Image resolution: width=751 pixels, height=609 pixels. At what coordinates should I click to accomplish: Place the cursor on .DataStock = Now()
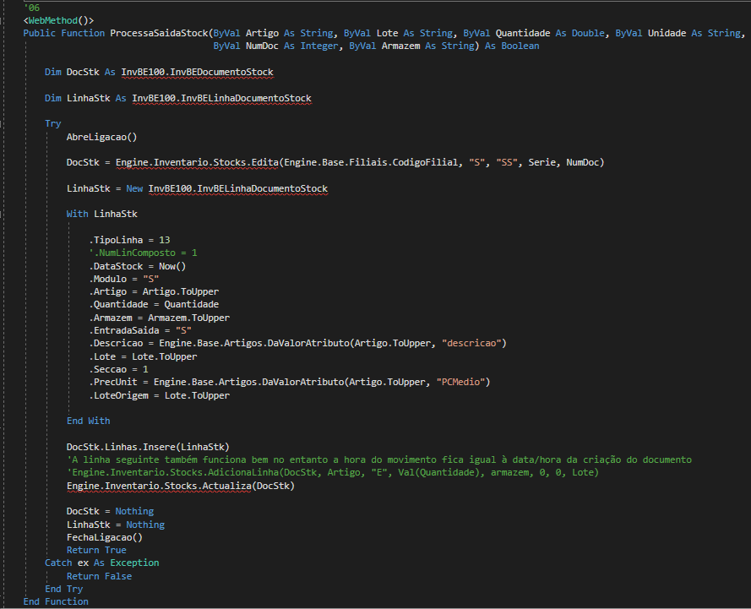click(137, 266)
